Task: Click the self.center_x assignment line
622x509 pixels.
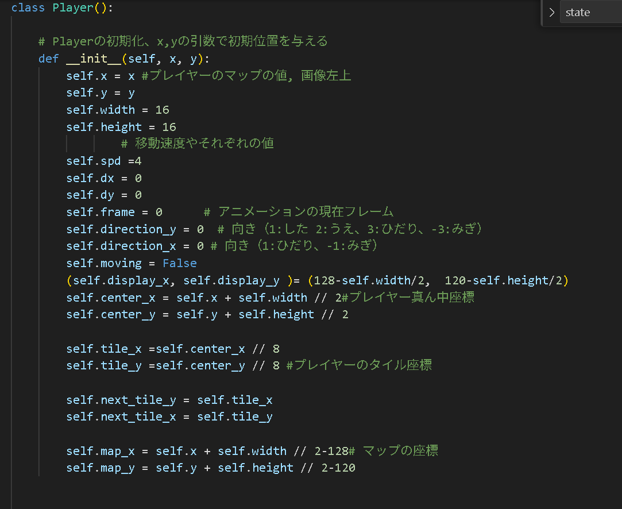Action: pyautogui.click(x=270, y=297)
